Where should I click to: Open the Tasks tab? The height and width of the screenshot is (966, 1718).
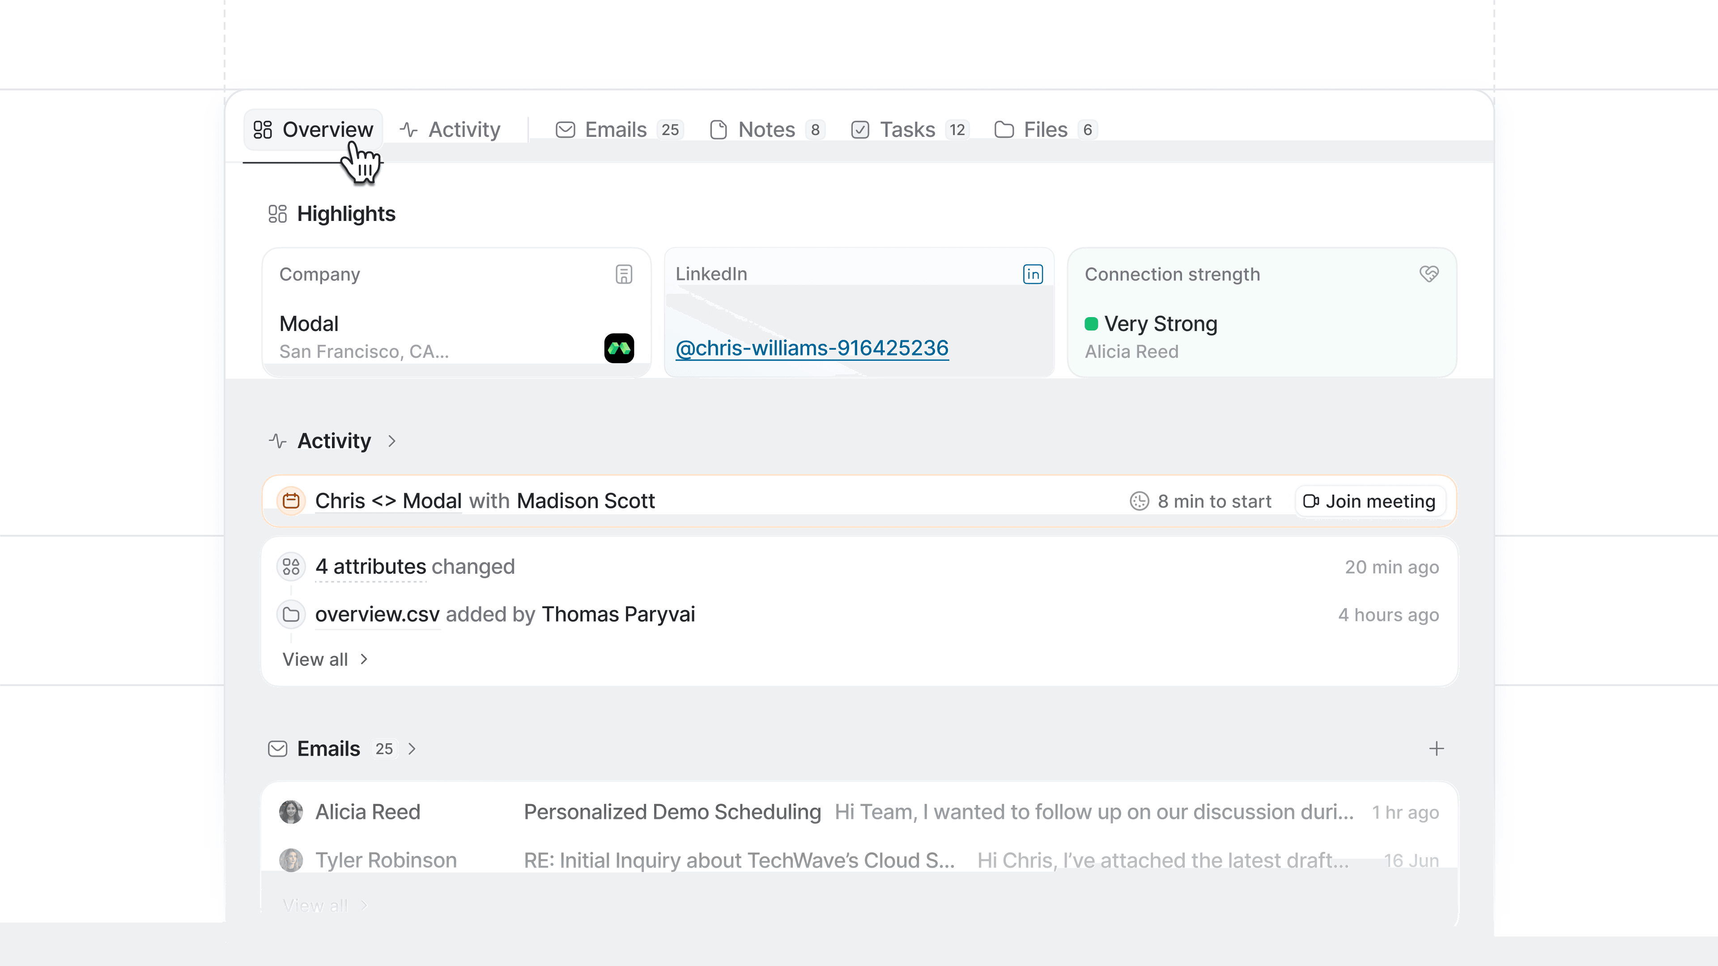click(x=909, y=129)
